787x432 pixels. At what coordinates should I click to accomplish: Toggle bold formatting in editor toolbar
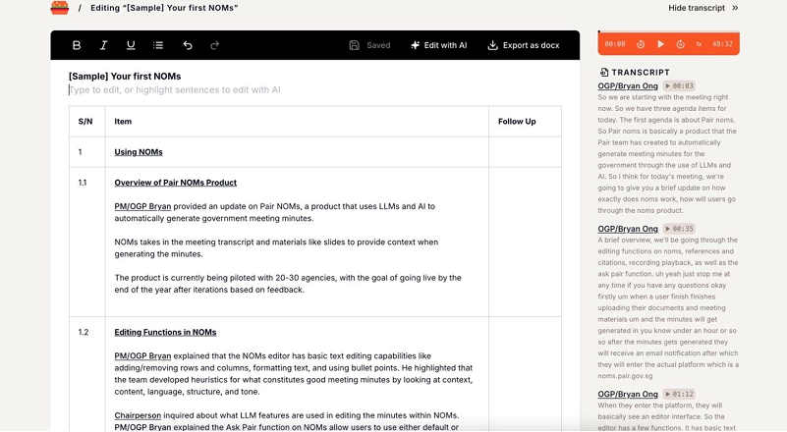pos(77,45)
